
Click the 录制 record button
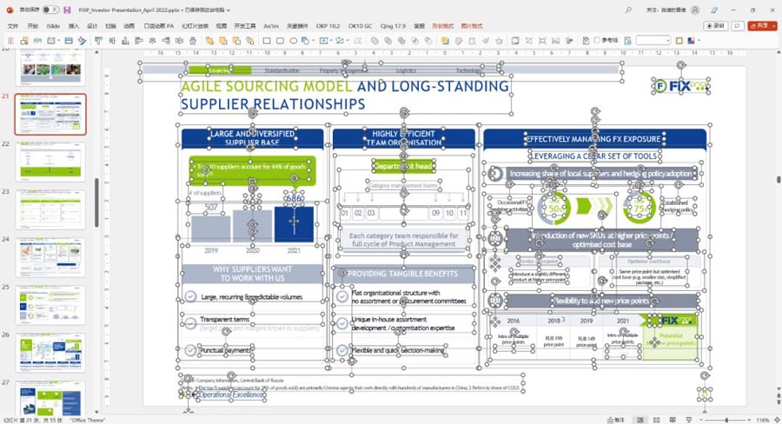[718, 26]
